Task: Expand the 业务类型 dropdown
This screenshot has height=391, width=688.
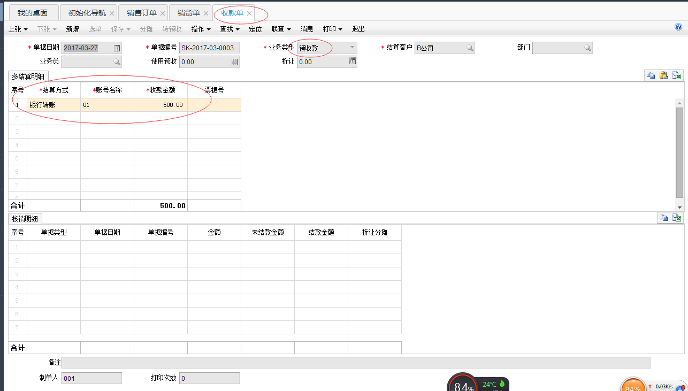Action: coord(352,48)
